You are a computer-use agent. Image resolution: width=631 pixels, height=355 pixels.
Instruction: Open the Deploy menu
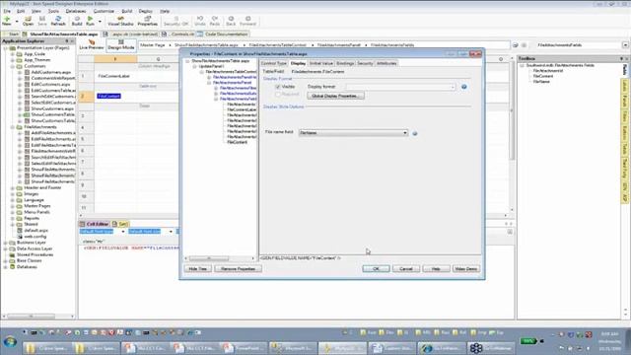point(145,11)
